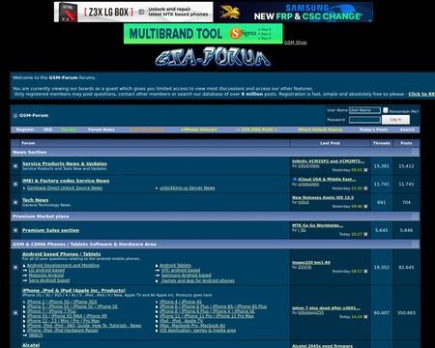This screenshot has width=435, height=348.
Task: Open the Android based Phones / Tablets forum
Action: click(x=61, y=254)
